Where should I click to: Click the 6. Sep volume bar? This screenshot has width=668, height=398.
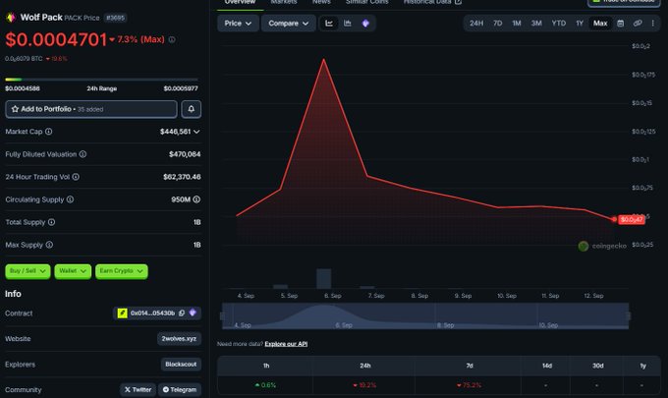coord(324,279)
